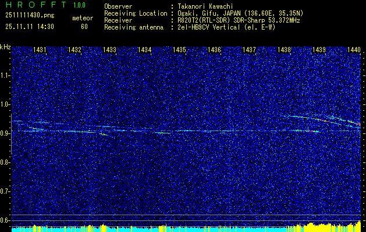Click the 1438 time marker
The width and height of the screenshot is (366, 232).
[285, 49]
